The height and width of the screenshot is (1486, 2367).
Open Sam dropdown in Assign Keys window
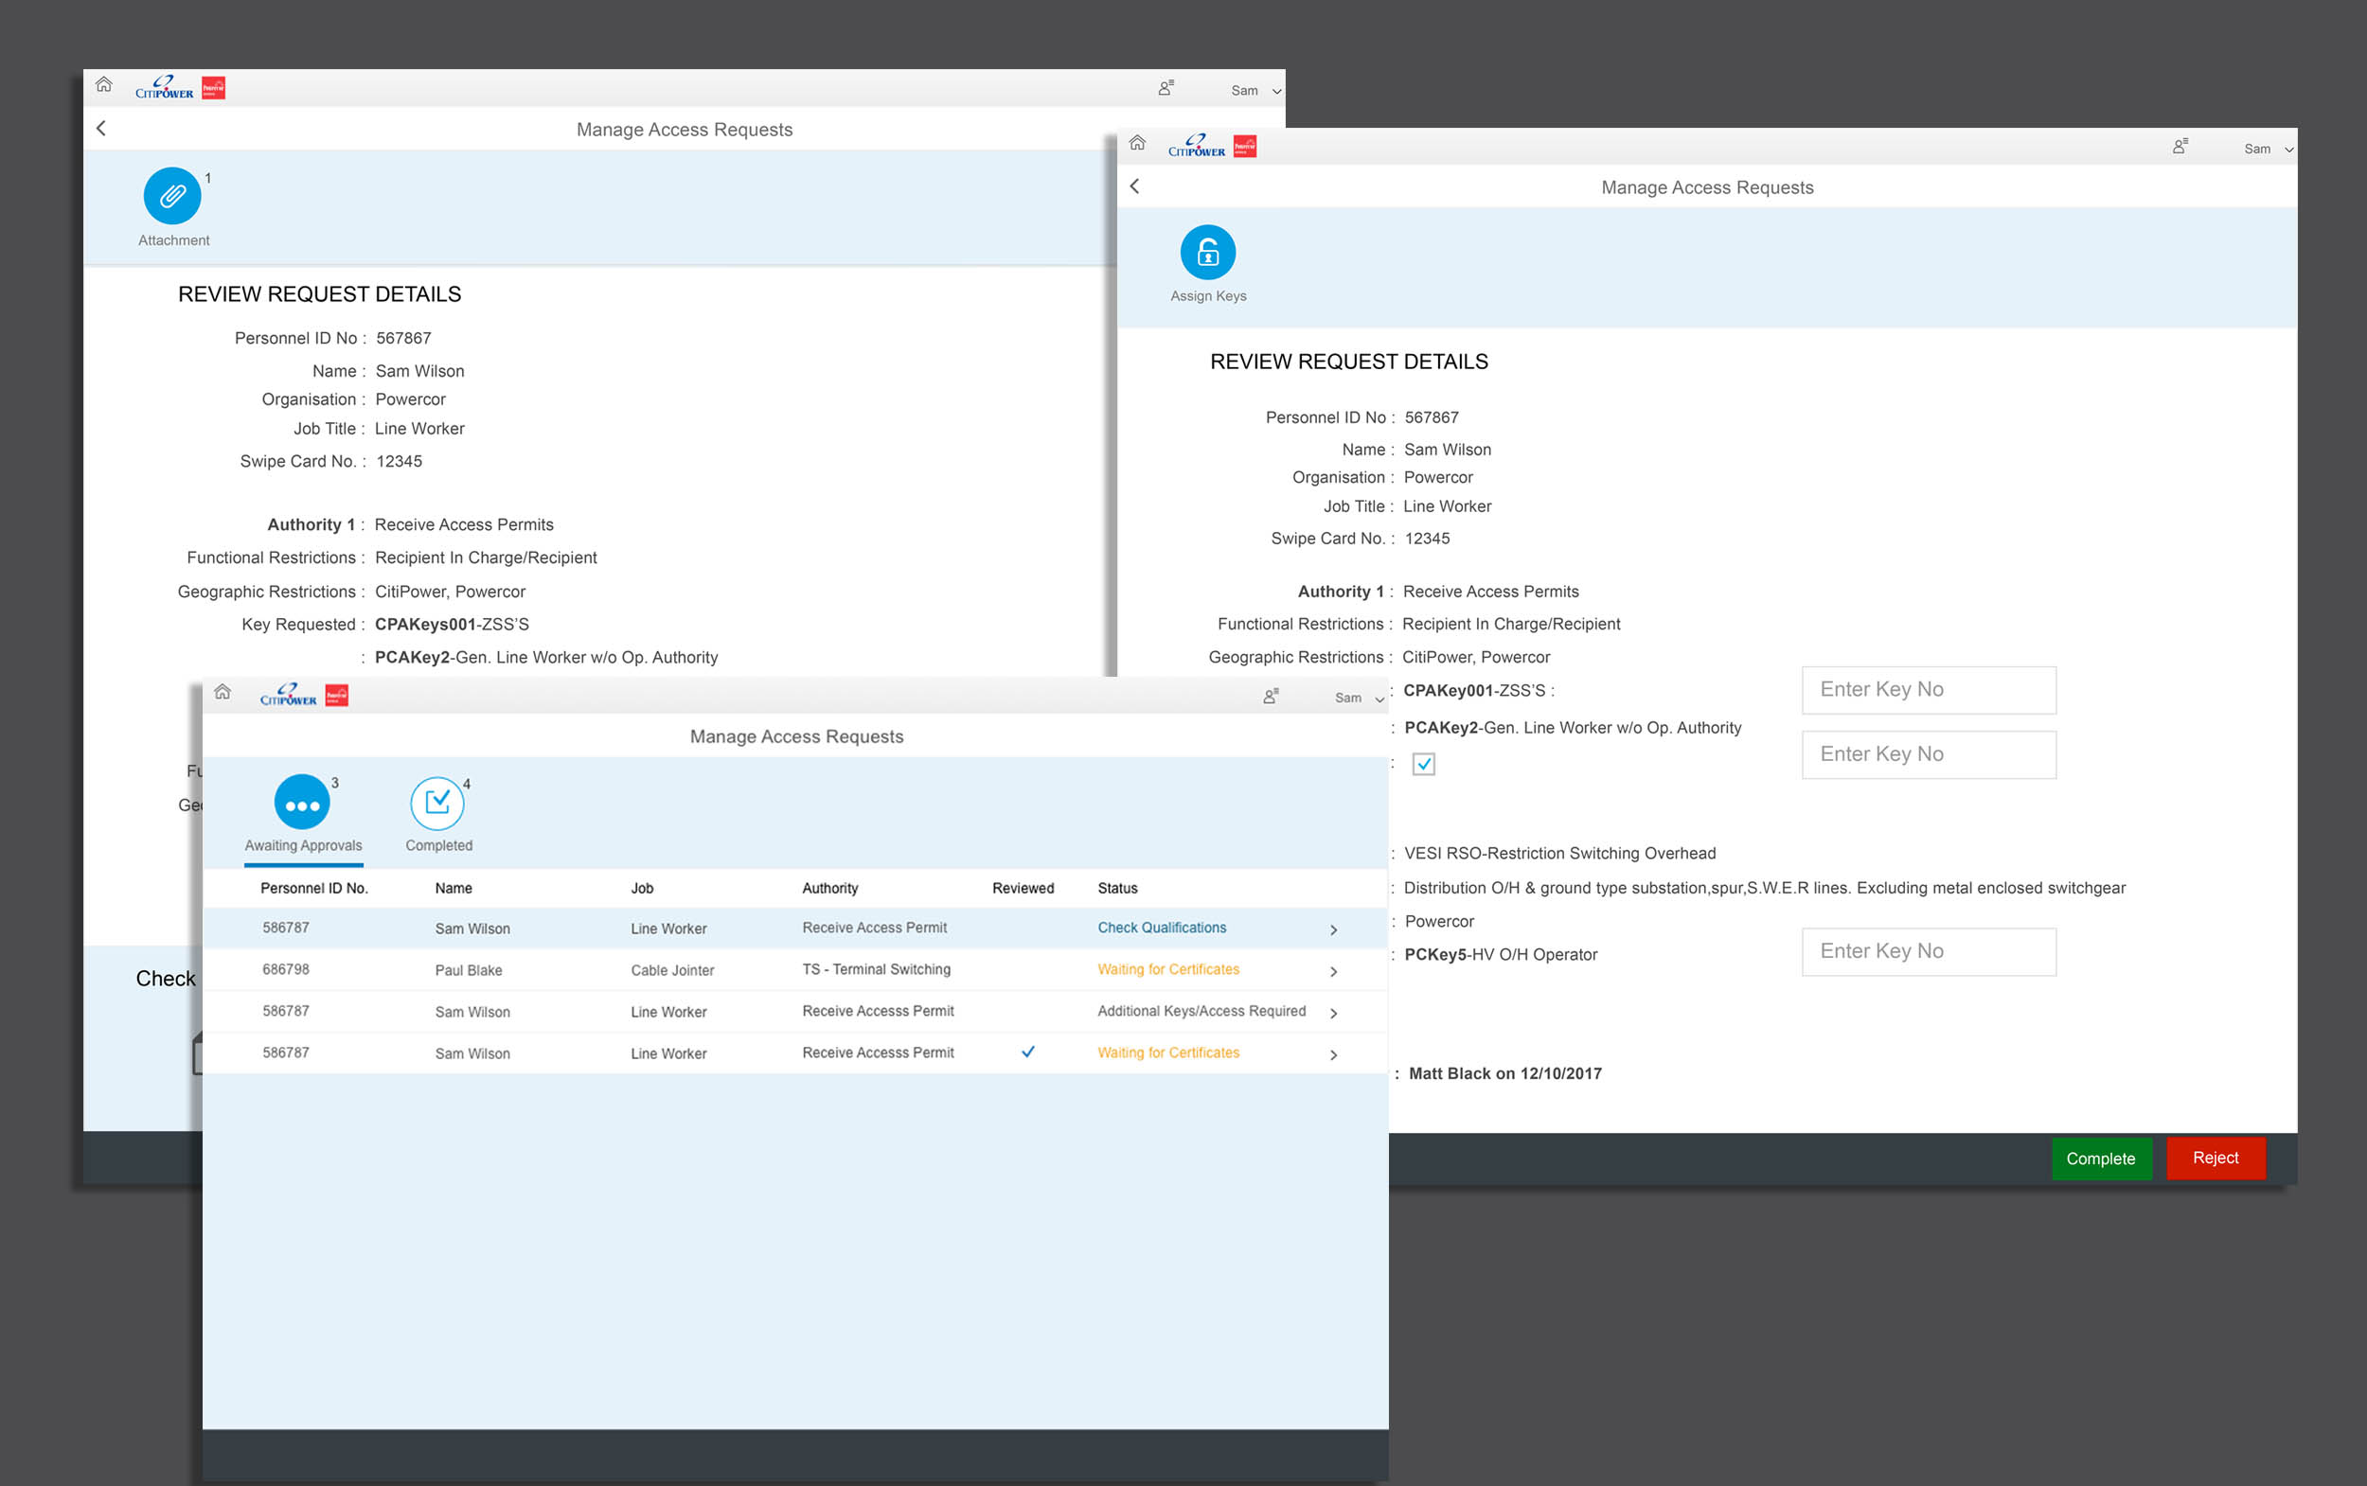[2267, 150]
